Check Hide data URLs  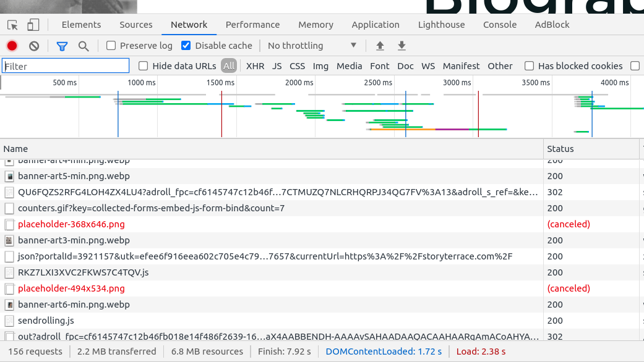click(143, 66)
